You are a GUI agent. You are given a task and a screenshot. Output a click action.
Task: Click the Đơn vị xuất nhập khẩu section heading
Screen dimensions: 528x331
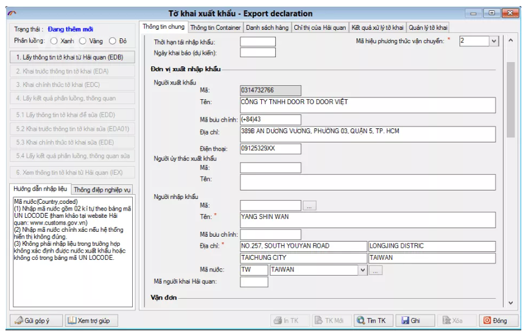[x=186, y=69]
